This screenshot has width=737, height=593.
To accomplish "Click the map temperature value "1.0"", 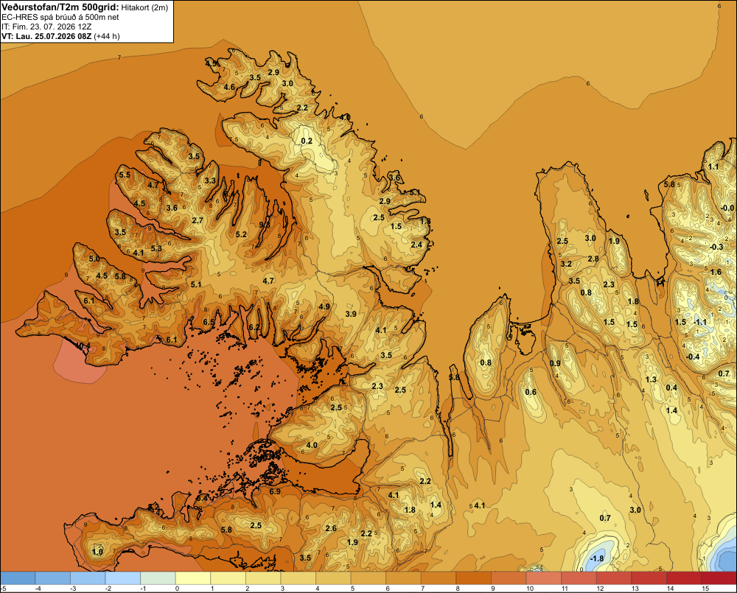I will (x=98, y=552).
